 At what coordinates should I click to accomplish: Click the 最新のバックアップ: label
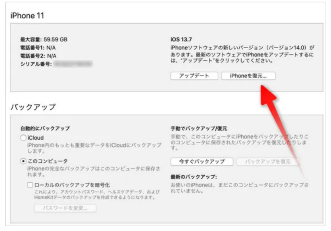[x=193, y=177]
